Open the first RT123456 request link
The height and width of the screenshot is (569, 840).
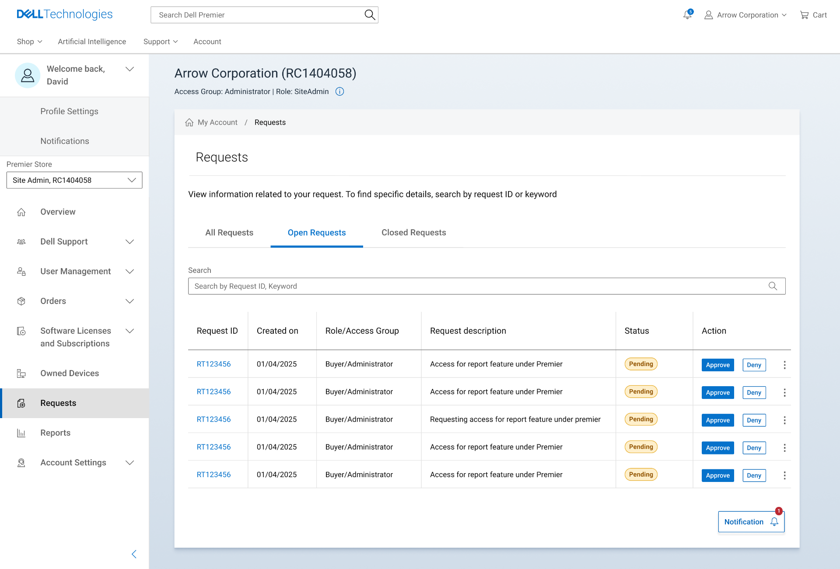(213, 364)
